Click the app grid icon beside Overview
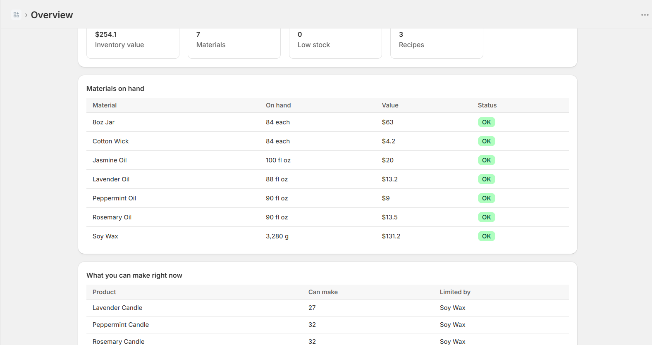This screenshot has width=652, height=345. 16,15
